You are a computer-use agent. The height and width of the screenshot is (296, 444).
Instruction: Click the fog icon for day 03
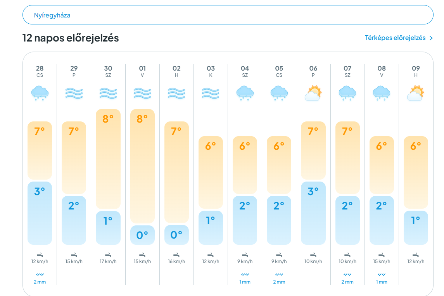click(211, 93)
